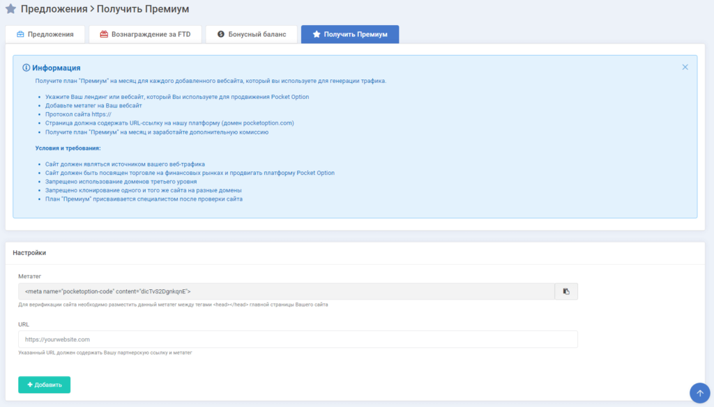This screenshot has width=714, height=407.
Task: Switch to the Предложения tab
Action: [x=45, y=34]
